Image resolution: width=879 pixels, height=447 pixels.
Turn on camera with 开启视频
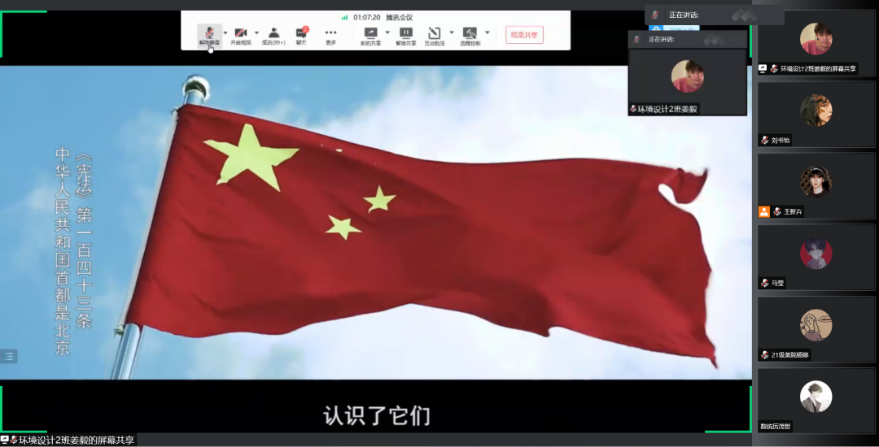(x=240, y=33)
